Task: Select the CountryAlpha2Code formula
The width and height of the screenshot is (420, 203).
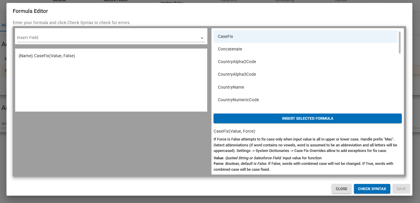Action: pos(305,62)
